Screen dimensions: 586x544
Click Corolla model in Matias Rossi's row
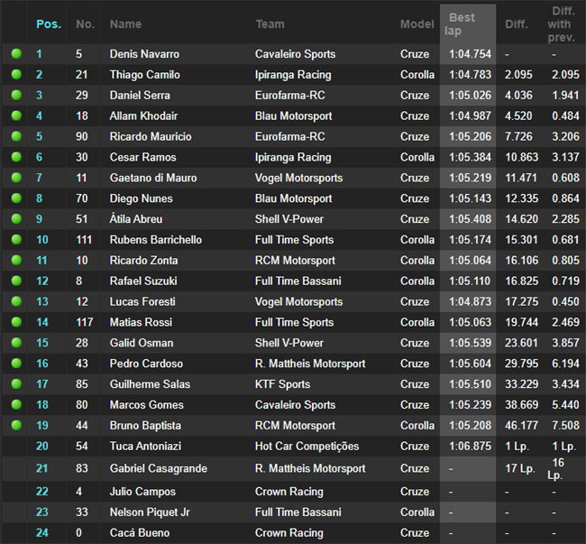click(417, 322)
